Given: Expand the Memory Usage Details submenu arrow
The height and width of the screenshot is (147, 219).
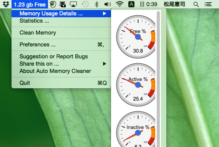Looking at the screenshot, I should click(x=105, y=13).
